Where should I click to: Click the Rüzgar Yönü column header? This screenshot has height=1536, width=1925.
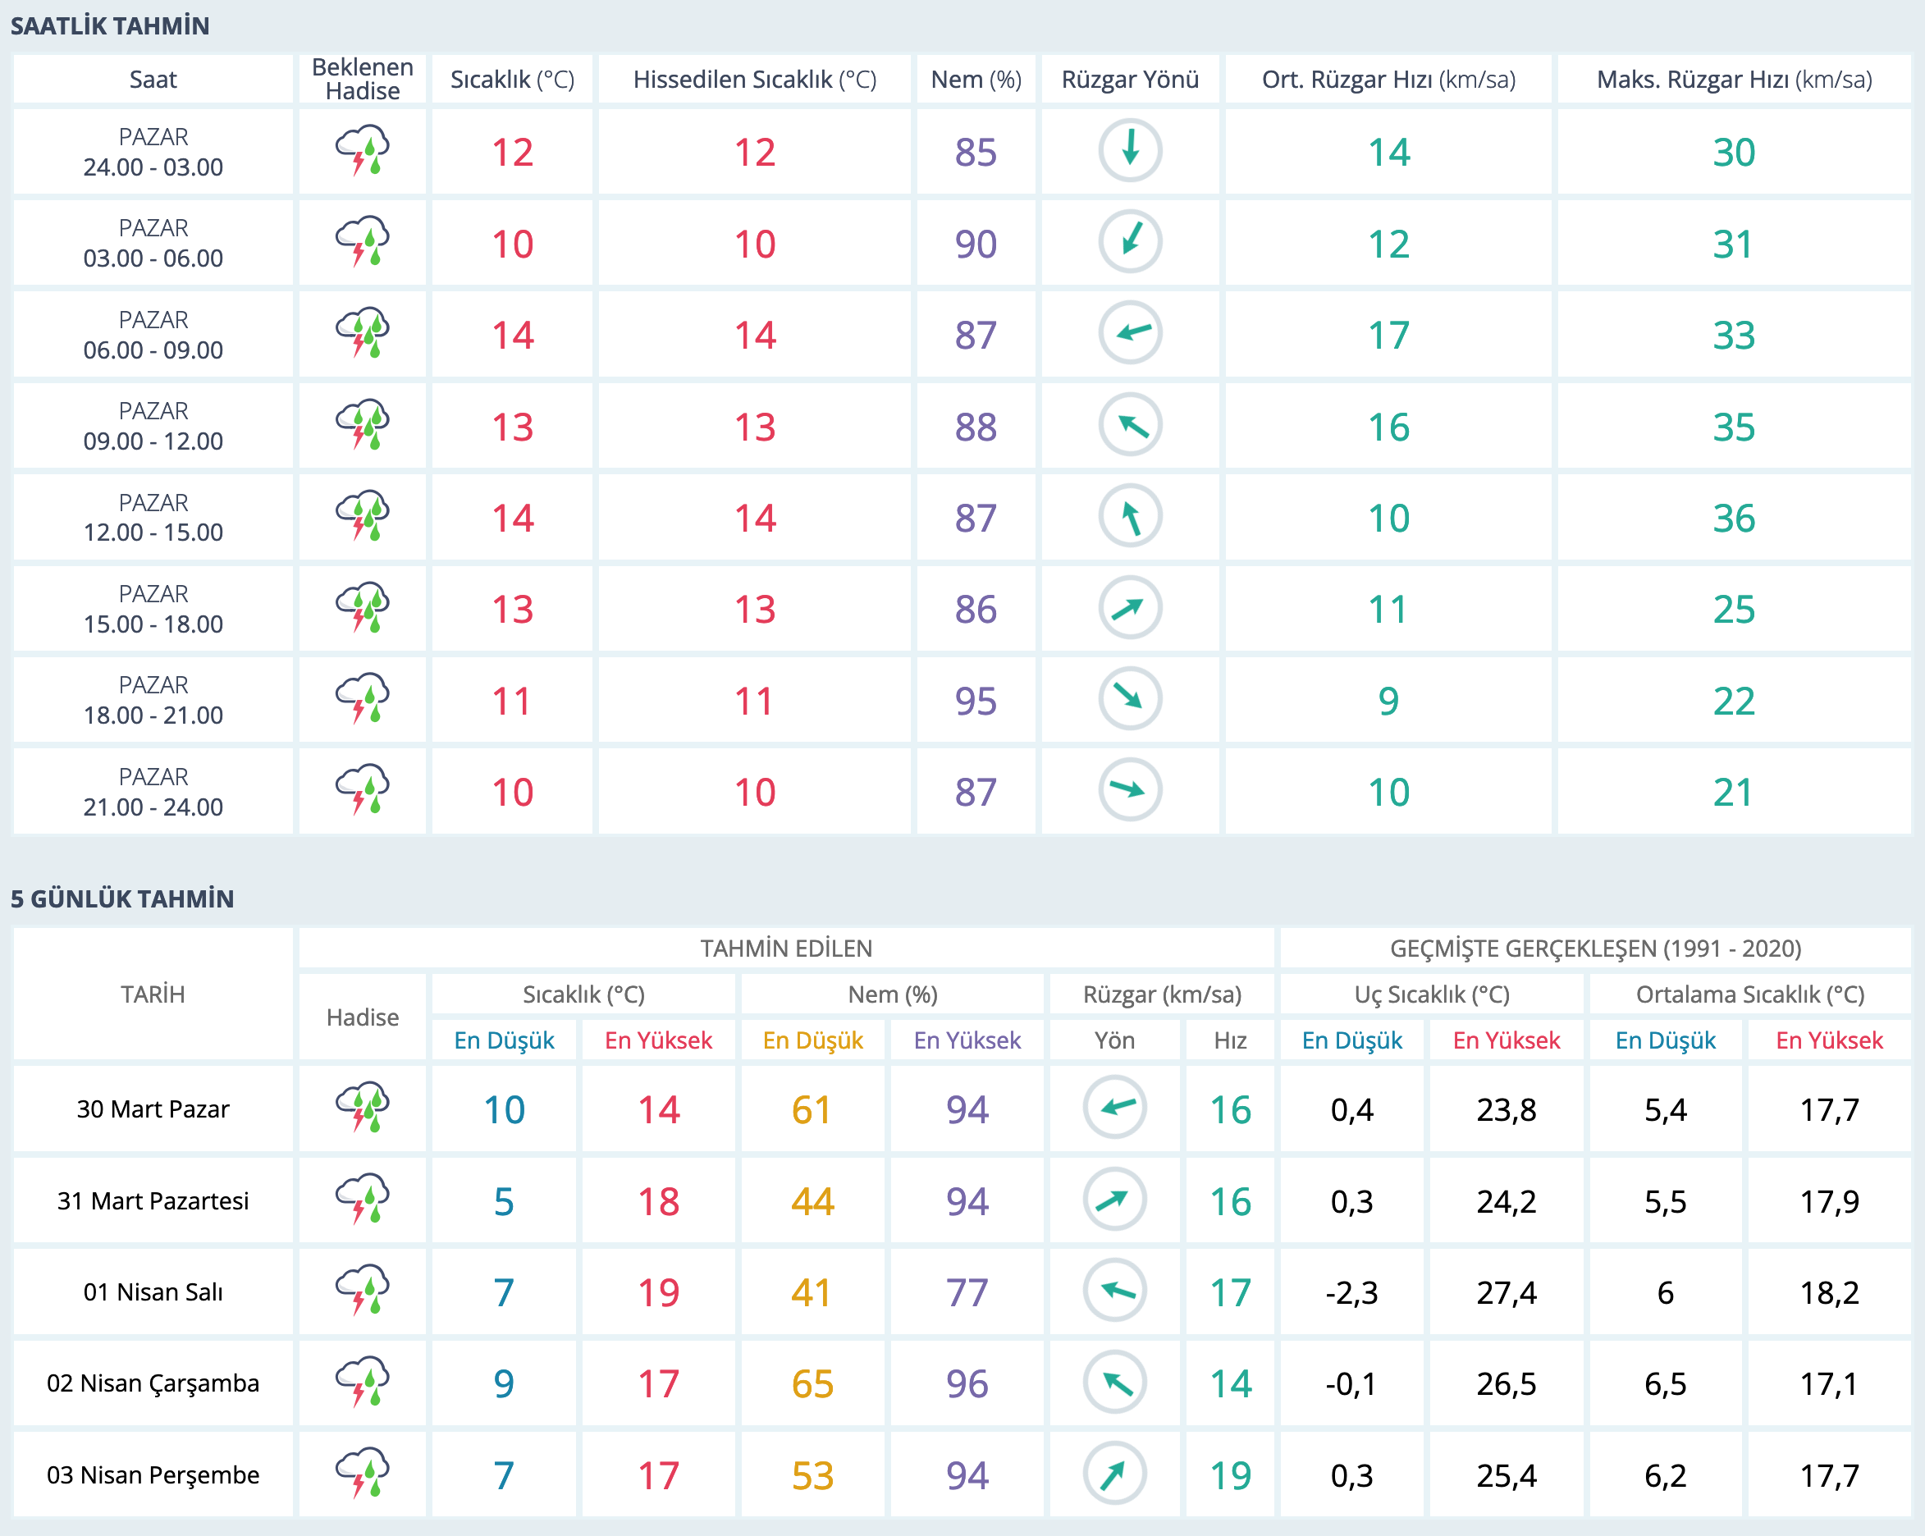pyautogui.click(x=1129, y=80)
